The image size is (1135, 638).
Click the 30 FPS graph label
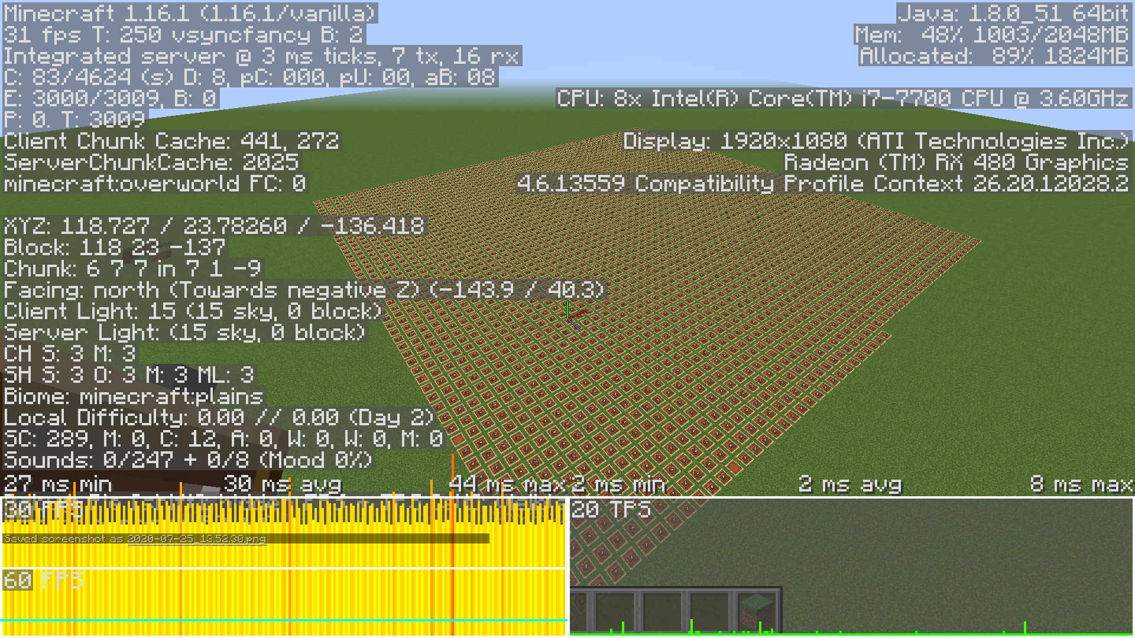click(x=43, y=509)
